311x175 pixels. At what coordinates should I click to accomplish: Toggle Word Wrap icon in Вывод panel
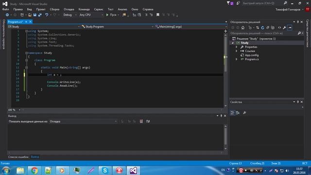point(148,121)
